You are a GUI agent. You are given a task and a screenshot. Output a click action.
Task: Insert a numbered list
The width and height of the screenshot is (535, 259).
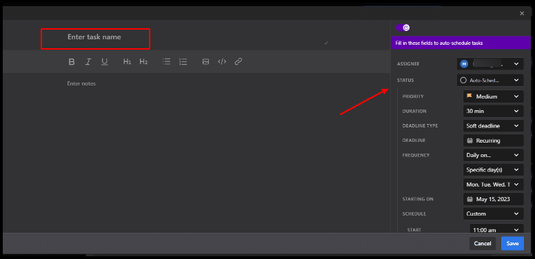coord(183,62)
